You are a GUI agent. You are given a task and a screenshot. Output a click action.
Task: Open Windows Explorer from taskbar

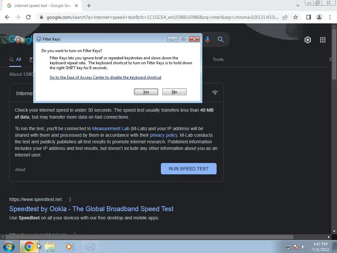[x=50, y=247]
